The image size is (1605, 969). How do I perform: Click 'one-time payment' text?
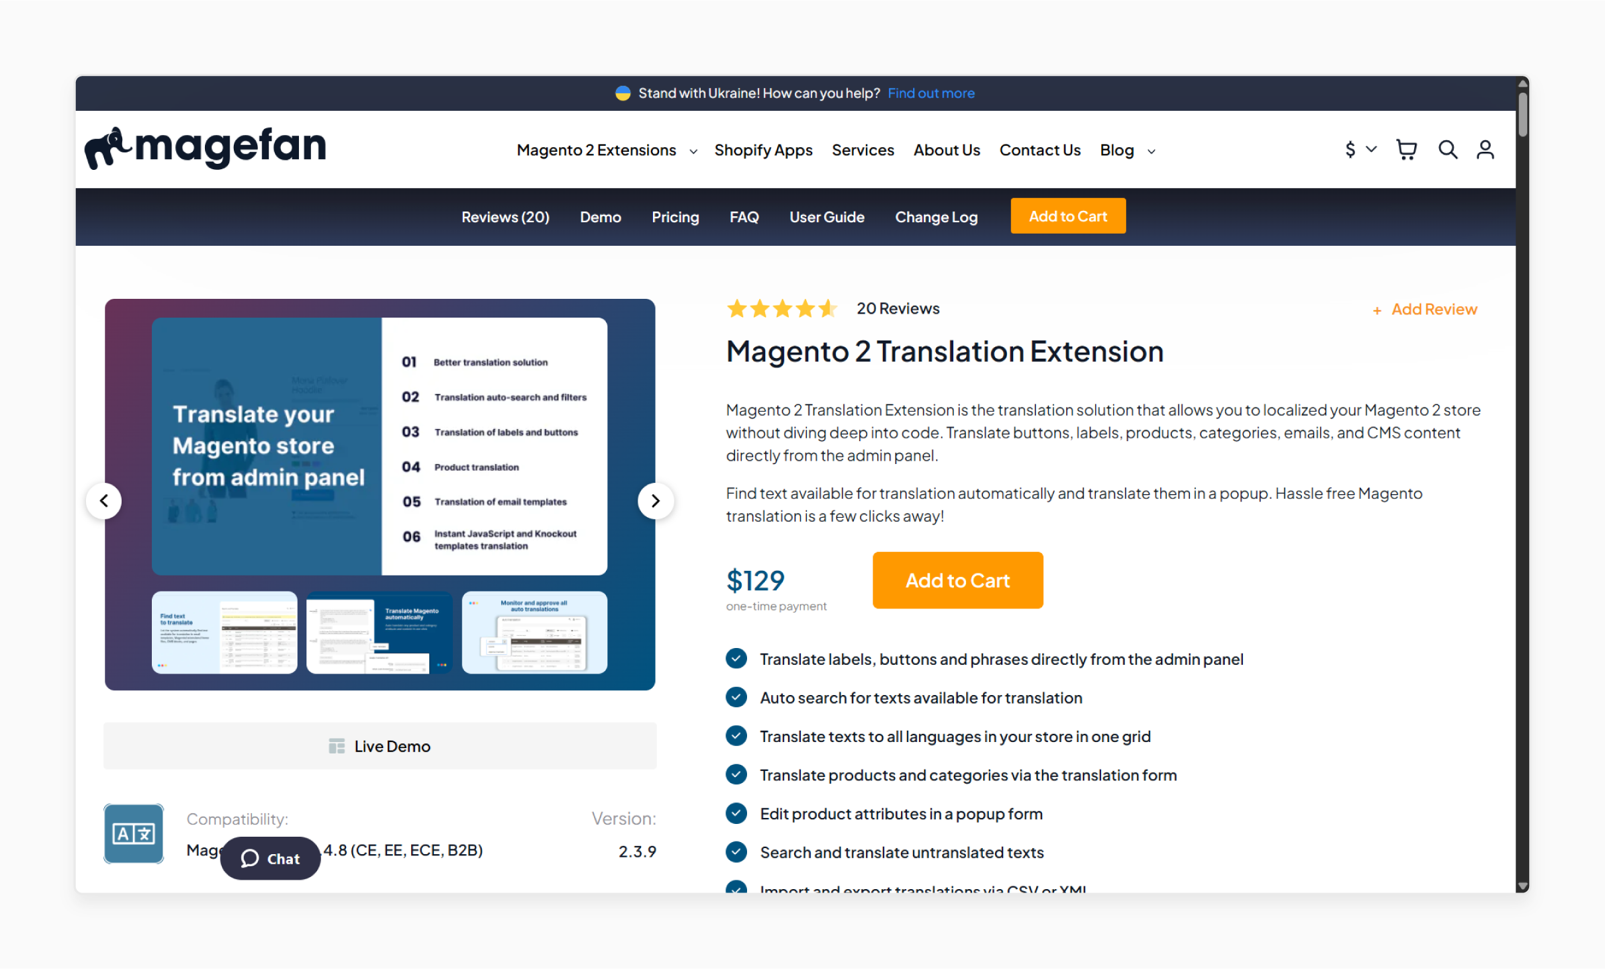(776, 606)
